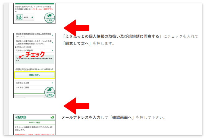The image size is (206, 139).
Task: Click the ご同意いただく規約類 label
Action: [x=23, y=47]
